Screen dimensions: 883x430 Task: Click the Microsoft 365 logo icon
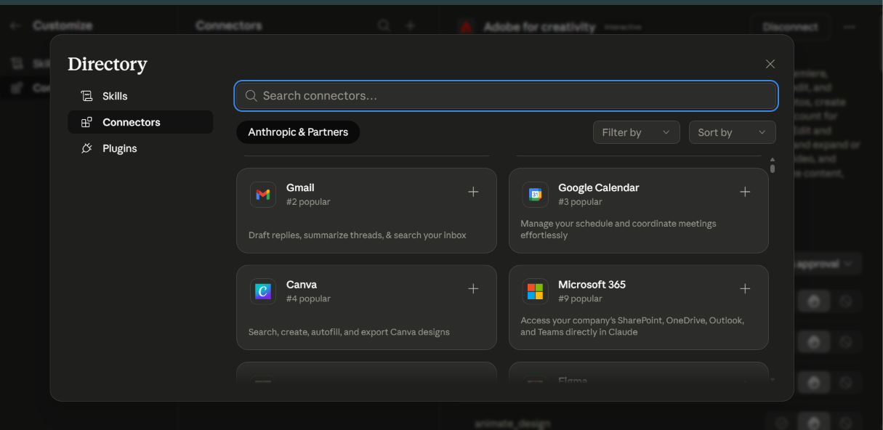point(535,291)
